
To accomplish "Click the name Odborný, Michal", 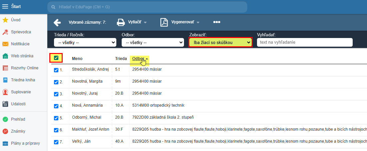I will coord(86,117).
